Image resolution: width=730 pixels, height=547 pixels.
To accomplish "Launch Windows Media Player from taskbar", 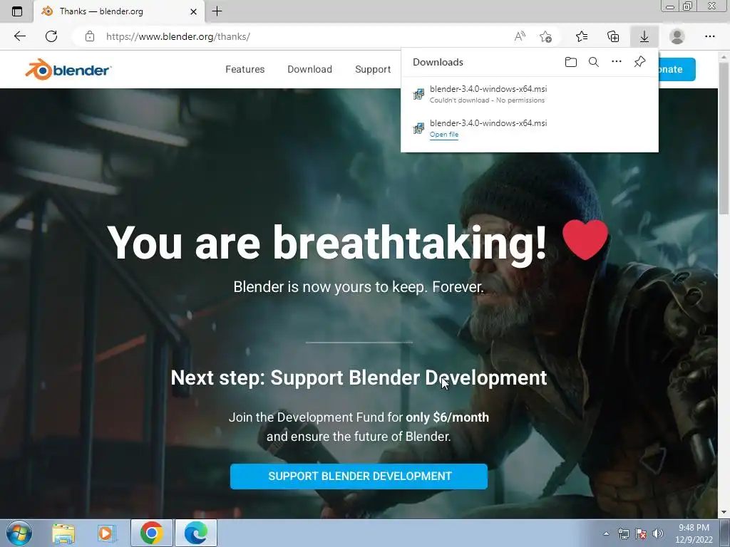I will click(107, 533).
